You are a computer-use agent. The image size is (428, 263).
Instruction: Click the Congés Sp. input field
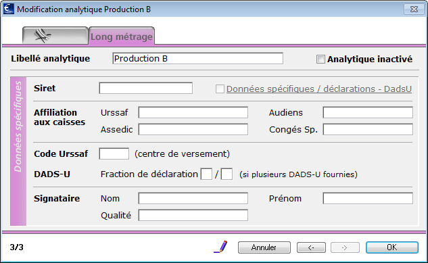coord(368,129)
